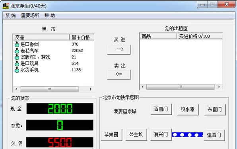
Task: Select the money-bag icon beside 水货手机
Action: pyautogui.click(x=17, y=70)
